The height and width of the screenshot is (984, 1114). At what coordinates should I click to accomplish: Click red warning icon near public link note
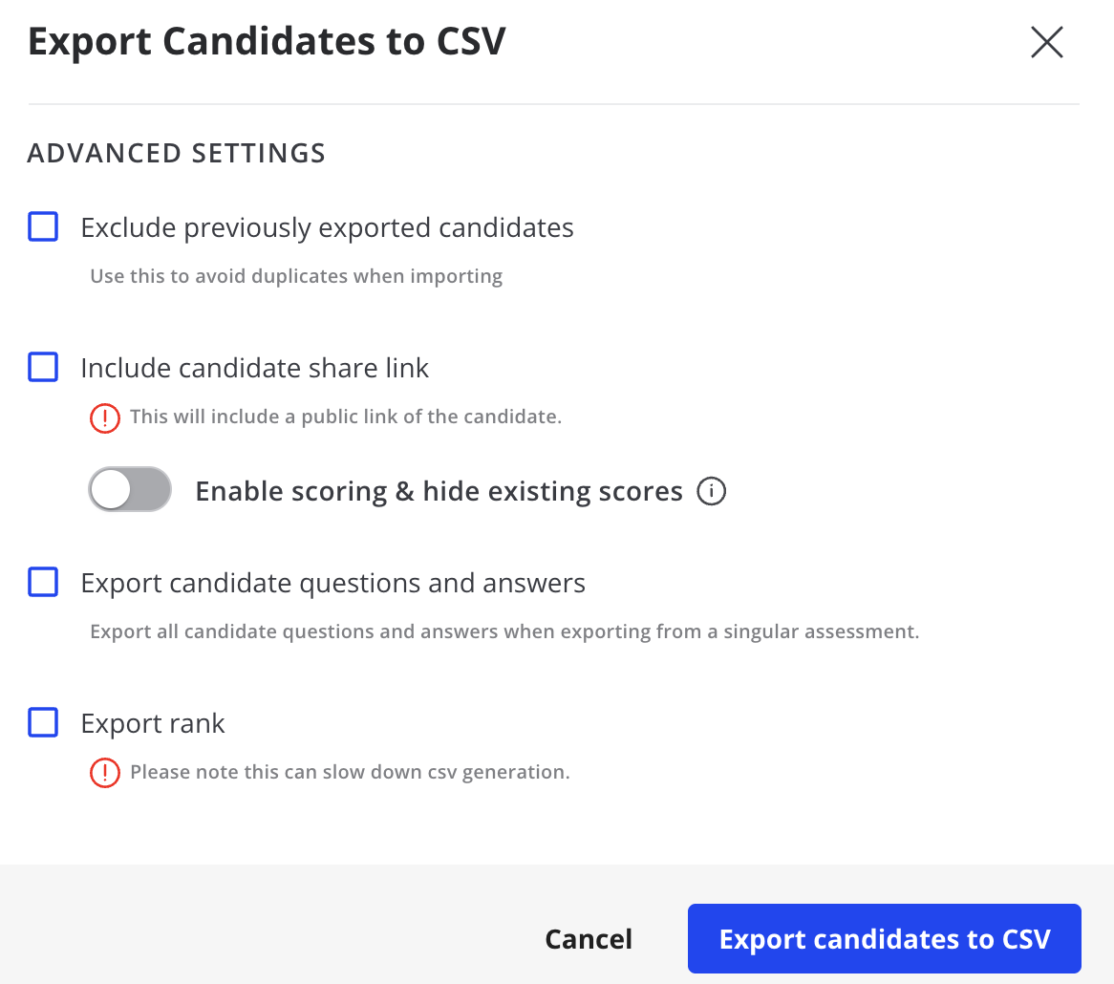(104, 417)
